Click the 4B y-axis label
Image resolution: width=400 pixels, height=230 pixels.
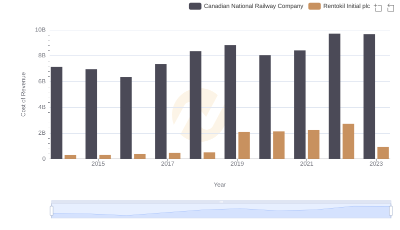[42, 107]
